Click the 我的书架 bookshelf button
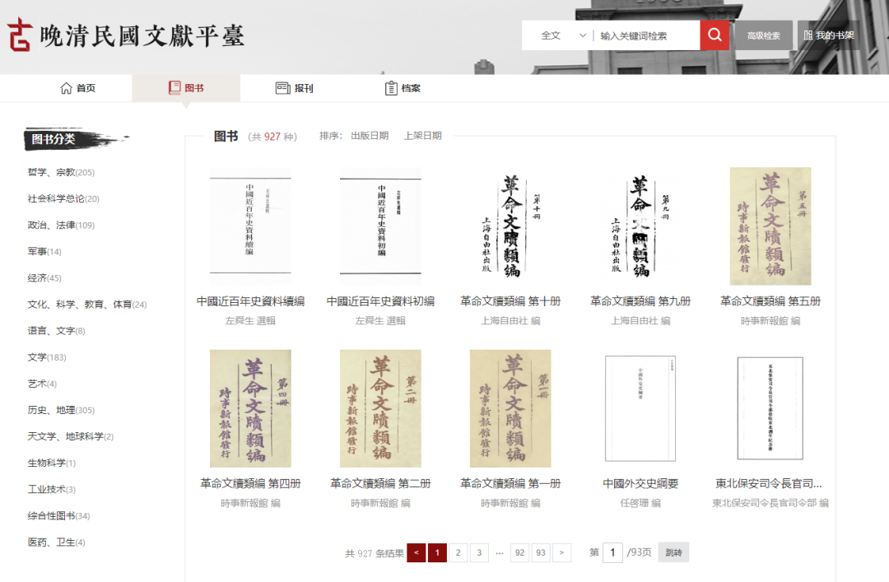889x582 pixels. (x=829, y=35)
